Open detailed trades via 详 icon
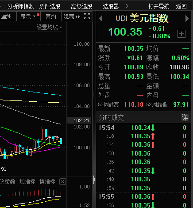This screenshot has height=208, width=193. (x=185, y=117)
